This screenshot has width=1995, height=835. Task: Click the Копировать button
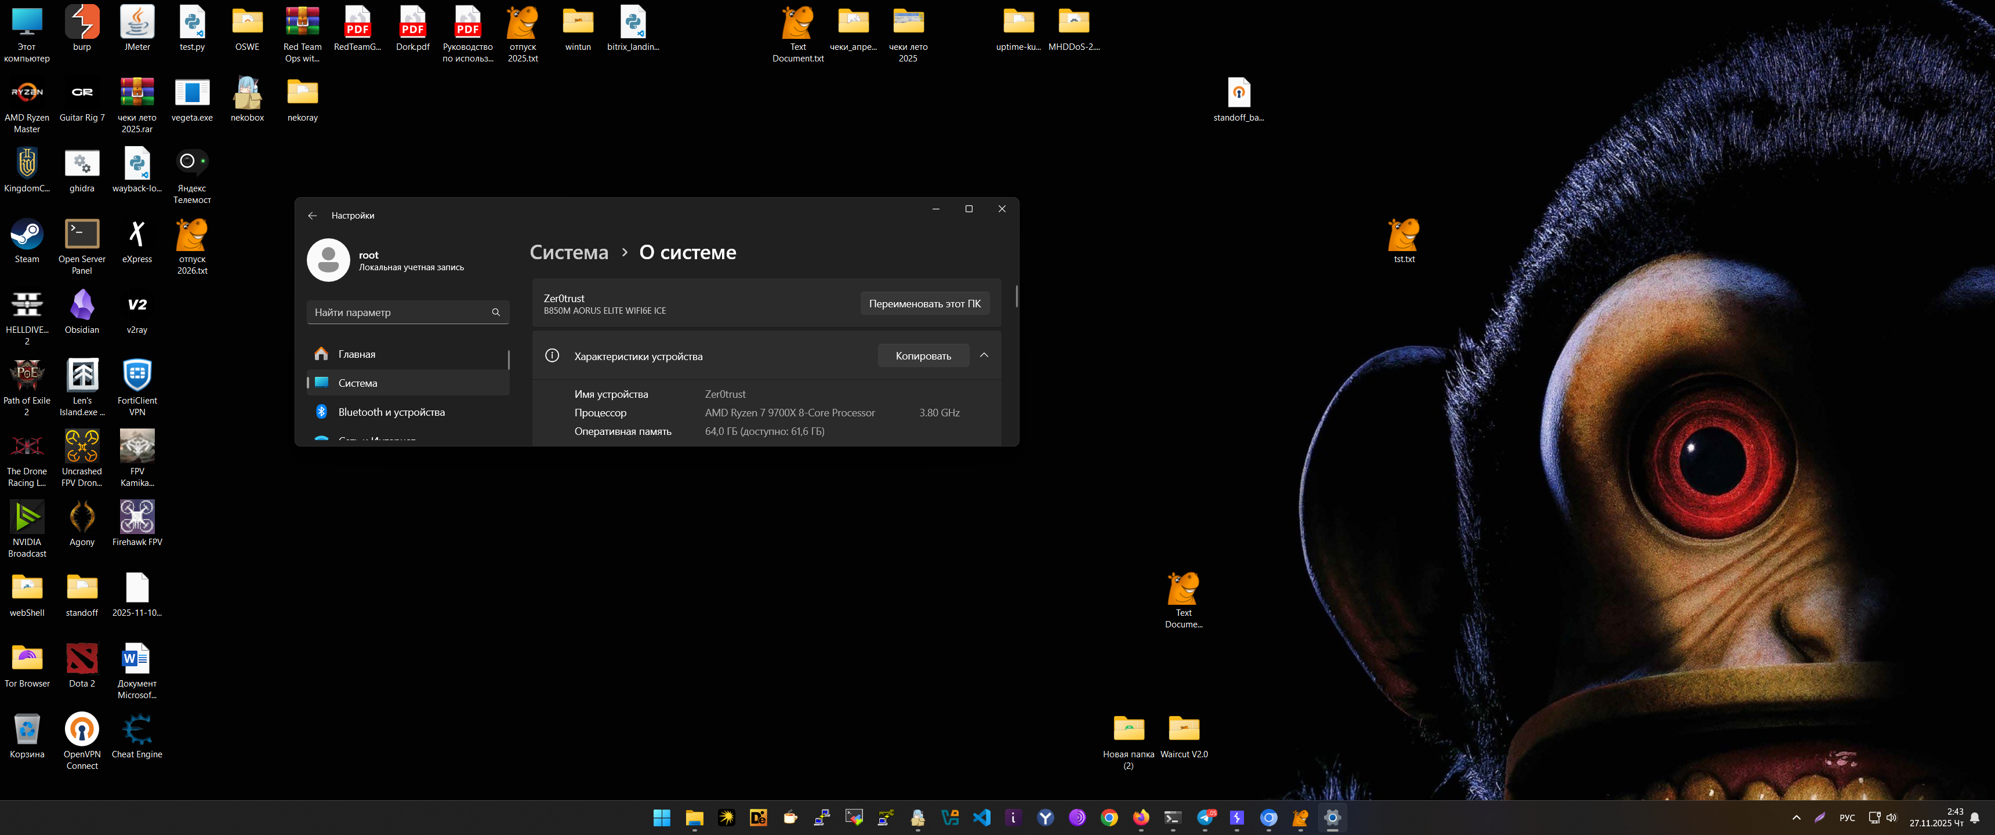[x=922, y=355]
